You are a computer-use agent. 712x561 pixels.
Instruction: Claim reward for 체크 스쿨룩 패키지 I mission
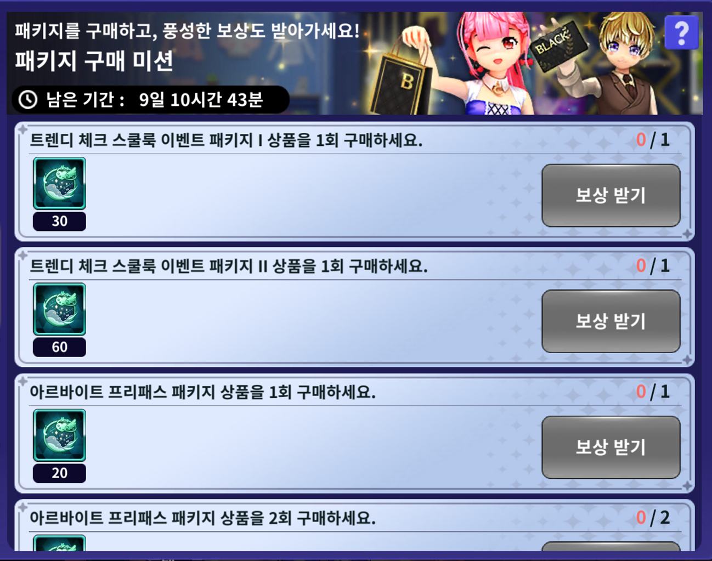pyautogui.click(x=611, y=195)
